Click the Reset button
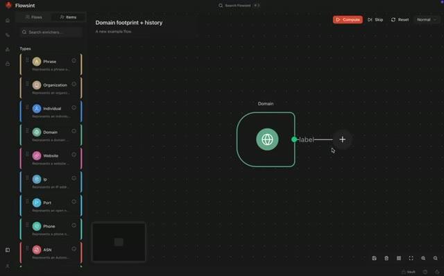This screenshot has width=444, height=276. (x=400, y=19)
